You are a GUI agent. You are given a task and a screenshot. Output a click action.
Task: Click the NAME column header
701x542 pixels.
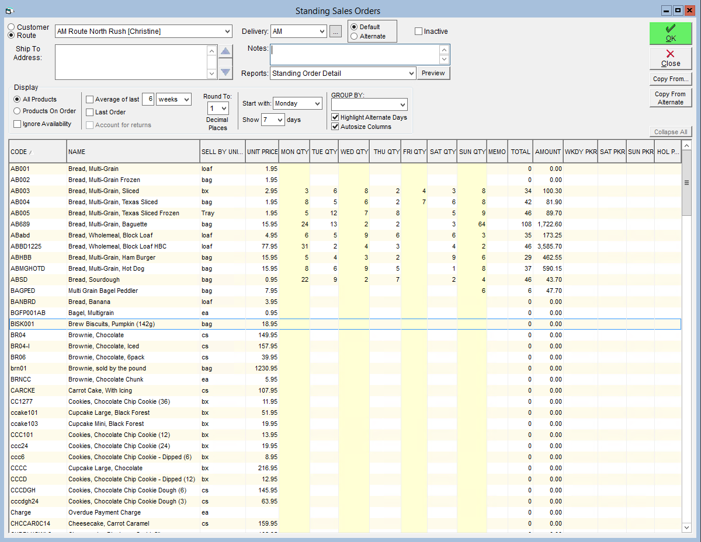[133, 152]
